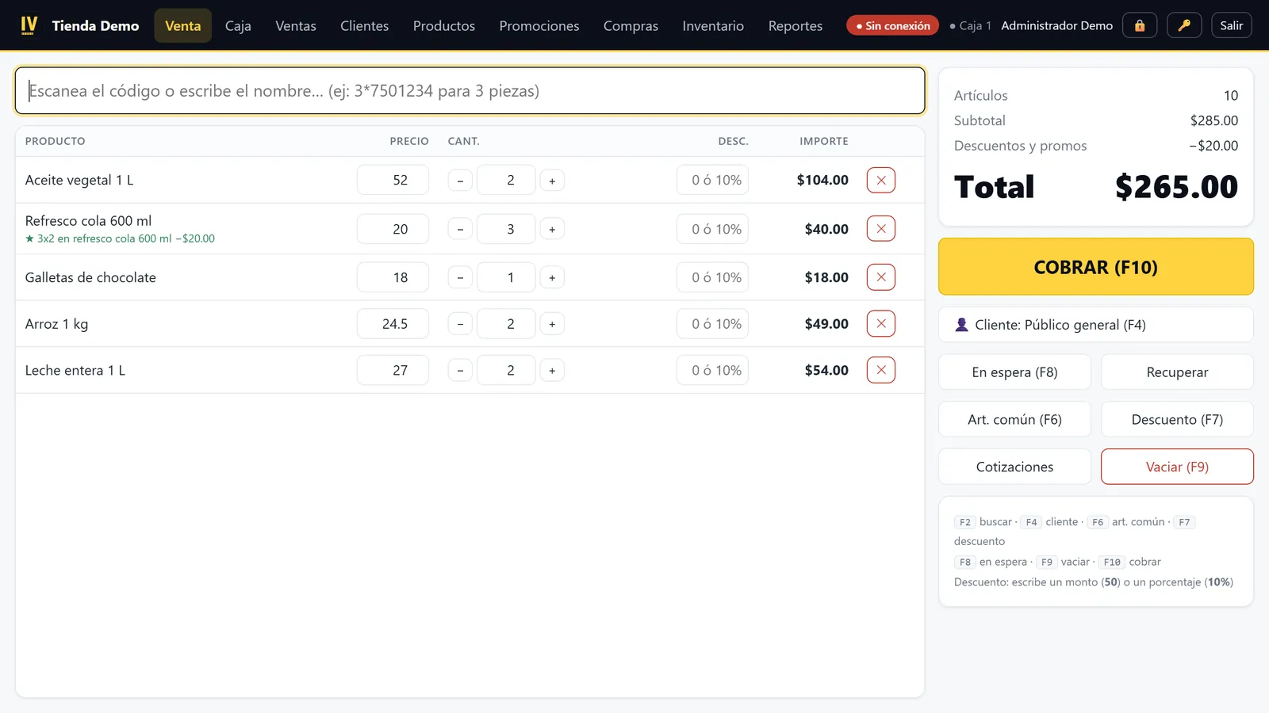Viewport: 1269px width, 713px height.
Task: Click the Sin conexión status badge
Action: [x=893, y=25]
